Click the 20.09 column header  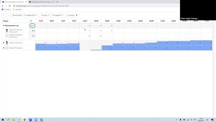tap(173, 21)
